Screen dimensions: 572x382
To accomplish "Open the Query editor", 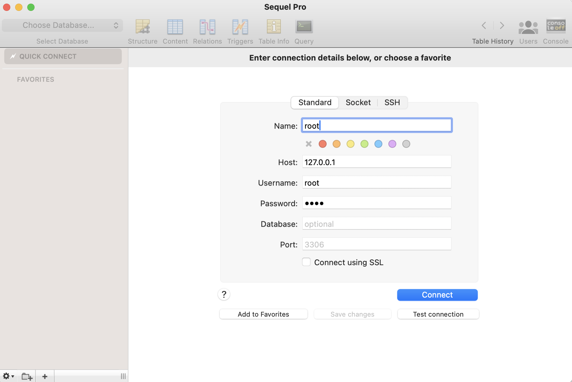I will pos(304,31).
